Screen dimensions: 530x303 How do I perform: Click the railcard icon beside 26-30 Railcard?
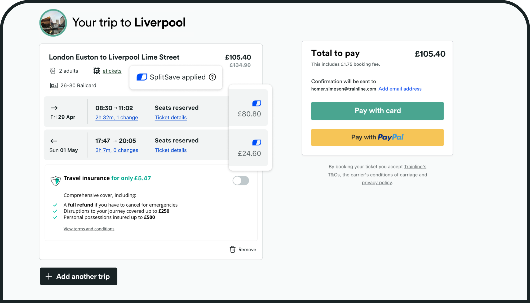(x=54, y=86)
